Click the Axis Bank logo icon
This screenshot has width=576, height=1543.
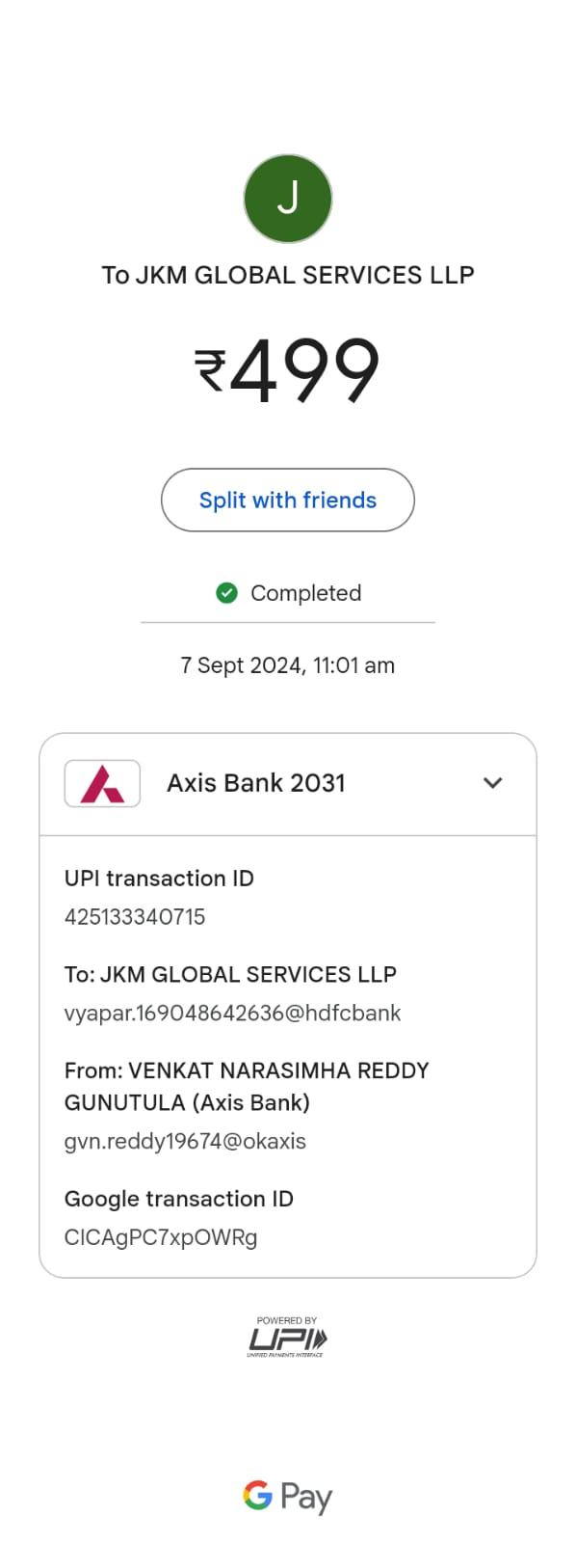click(102, 783)
